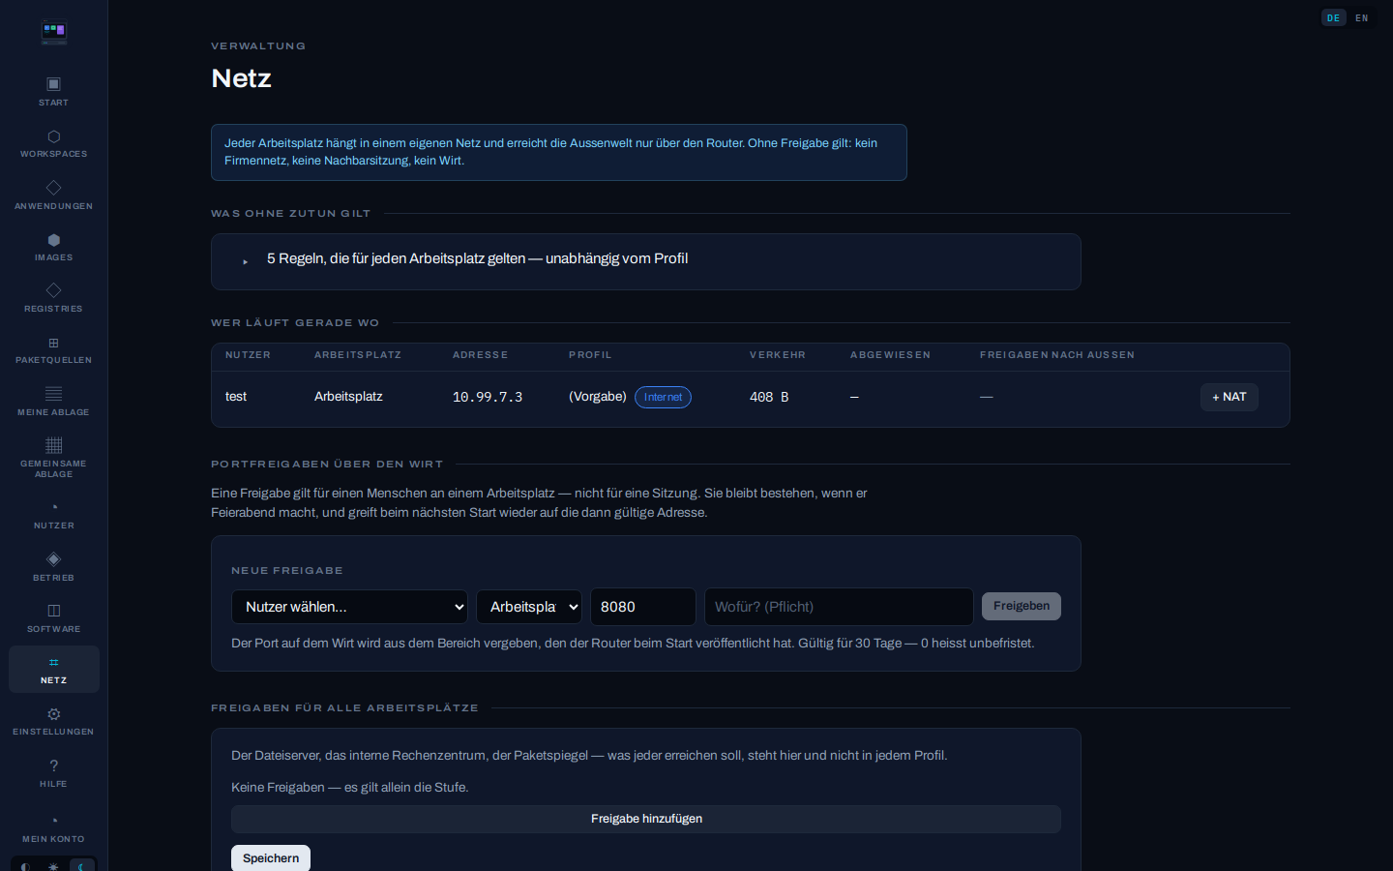The width and height of the screenshot is (1393, 871).
Task: Open the Anwendungen section
Action: point(53,195)
